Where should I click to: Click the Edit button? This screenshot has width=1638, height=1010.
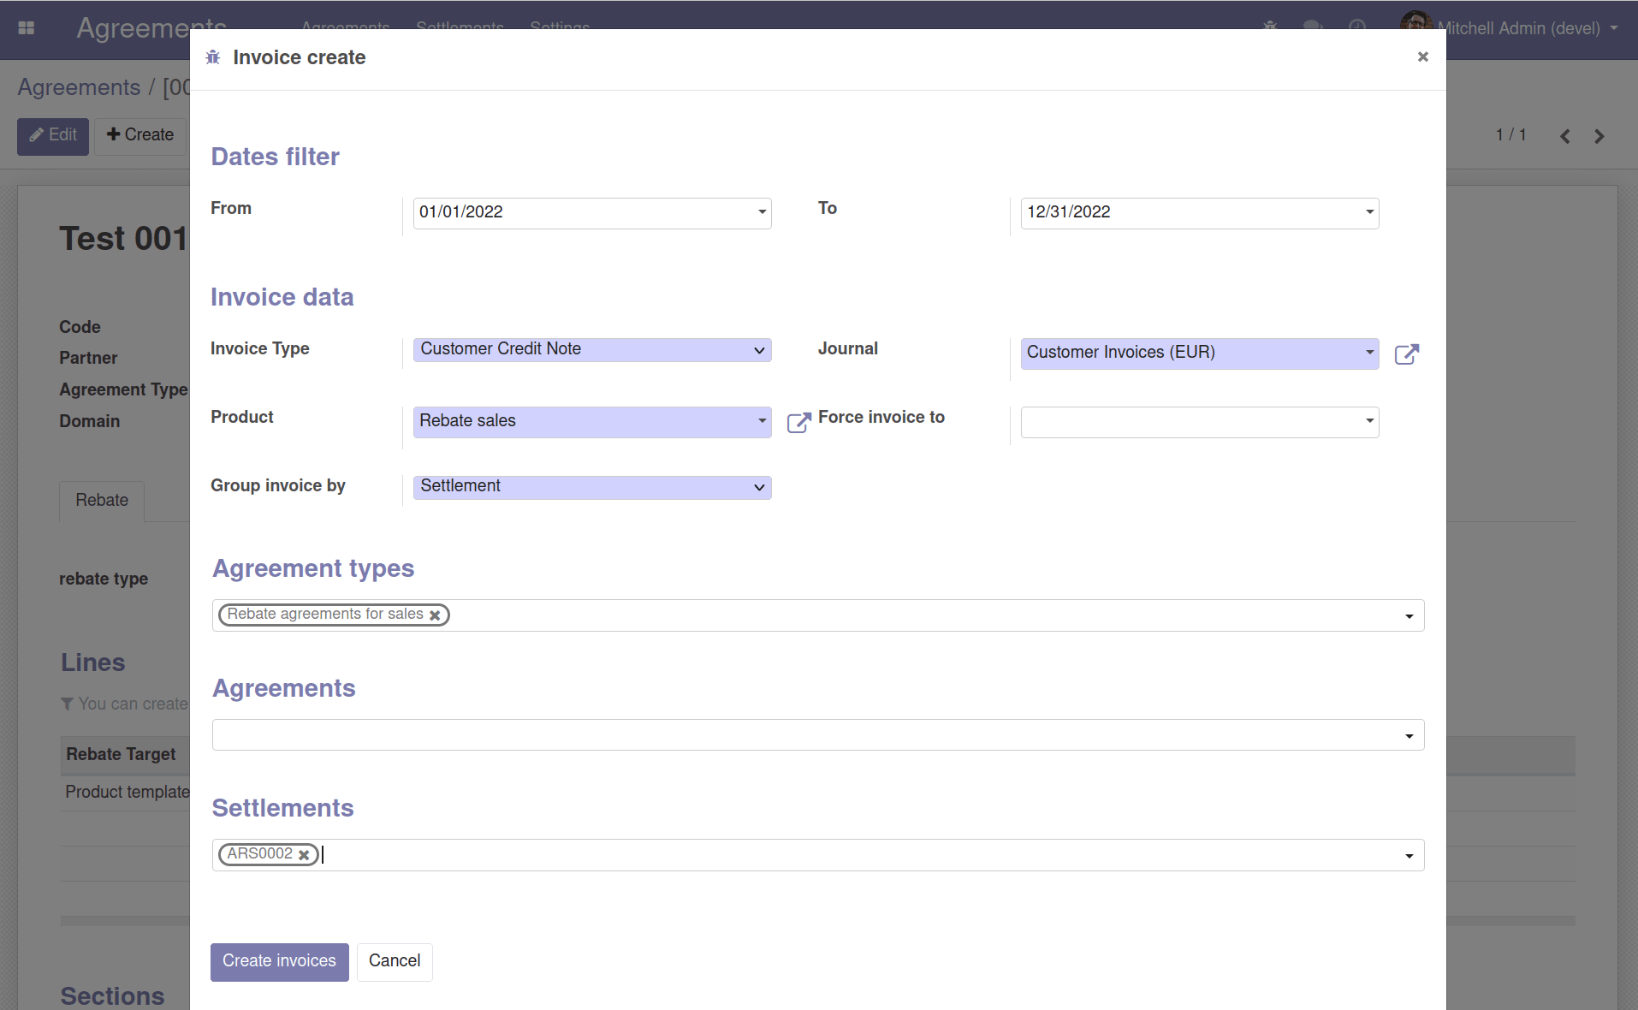pos(53,136)
